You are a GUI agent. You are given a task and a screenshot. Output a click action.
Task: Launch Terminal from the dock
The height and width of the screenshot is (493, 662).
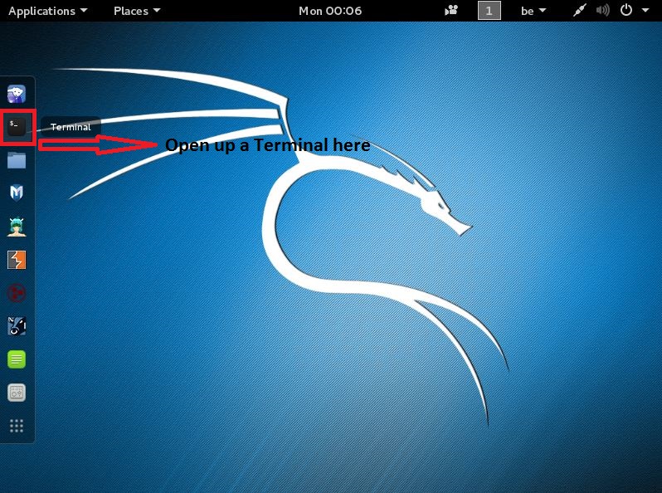[17, 127]
